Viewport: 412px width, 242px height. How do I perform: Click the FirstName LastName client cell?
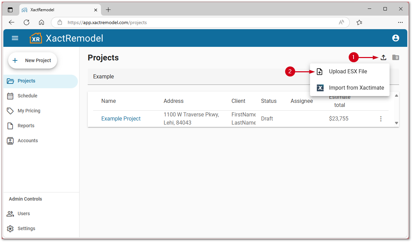(x=244, y=119)
